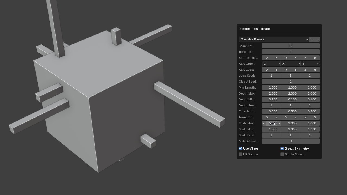
Task: Remove operator preset with minus icon
Action: 317,39
